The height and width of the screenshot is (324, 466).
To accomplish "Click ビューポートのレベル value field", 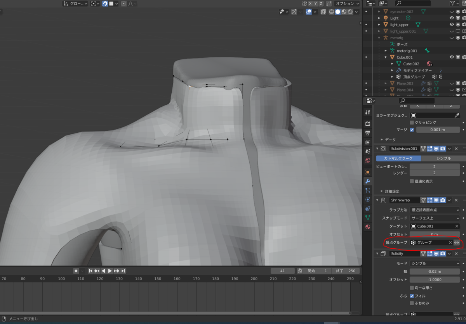I will pos(435,166).
